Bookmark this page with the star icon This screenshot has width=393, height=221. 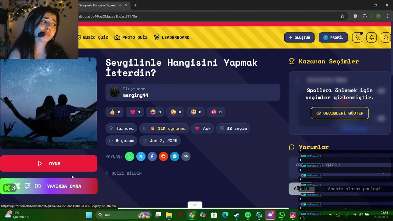pos(342,16)
